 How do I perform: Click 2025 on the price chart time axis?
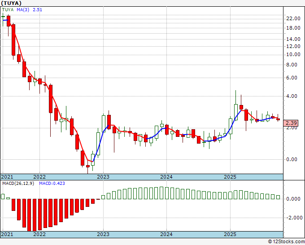230,177
